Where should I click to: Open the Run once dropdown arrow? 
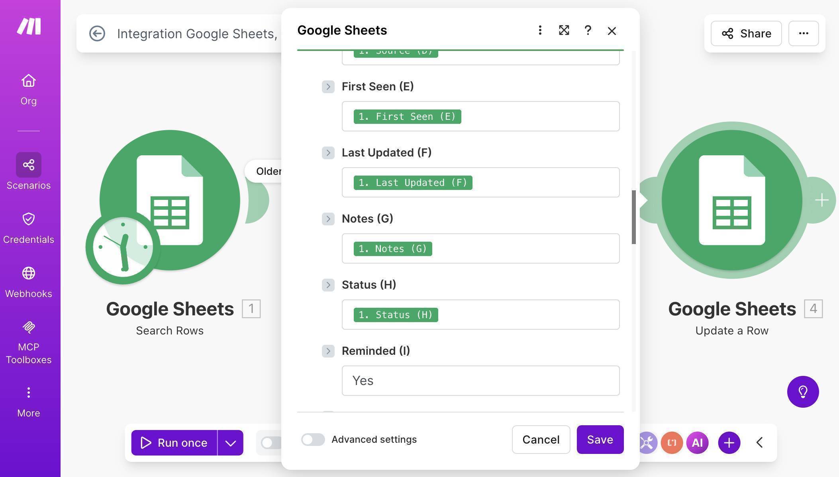[230, 442]
